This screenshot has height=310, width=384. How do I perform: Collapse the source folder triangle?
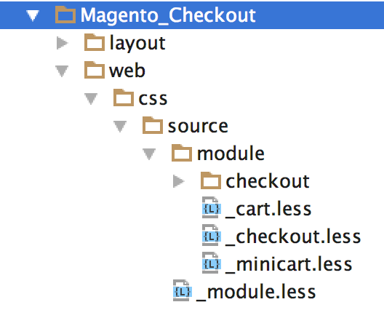(120, 127)
